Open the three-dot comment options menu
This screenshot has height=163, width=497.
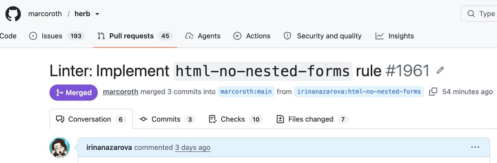pos(475,147)
